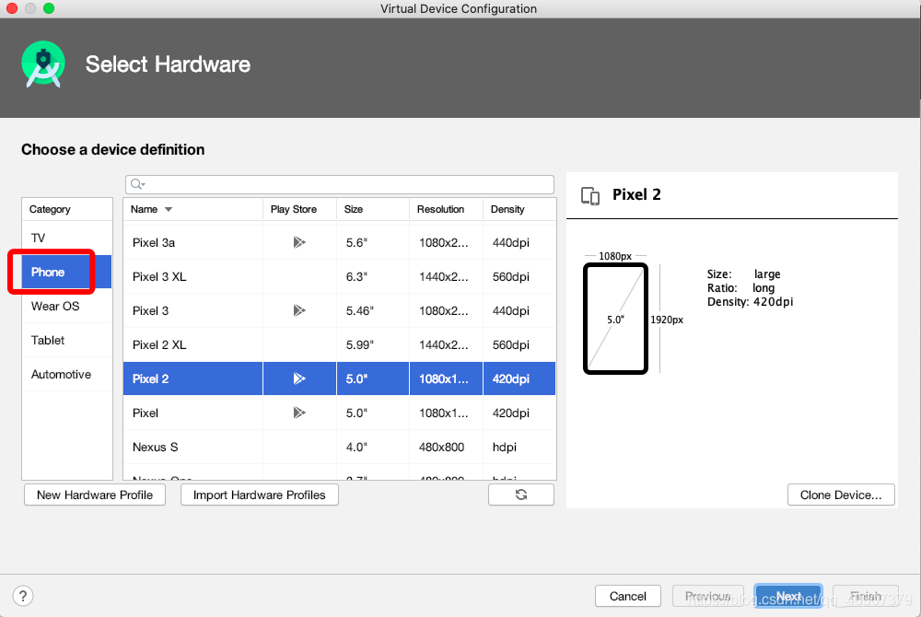The height and width of the screenshot is (617, 921).
Task: Click the Play Store icon for Pixel 2
Action: [x=299, y=378]
